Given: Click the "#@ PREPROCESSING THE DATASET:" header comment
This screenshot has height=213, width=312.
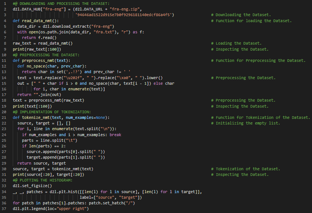Looking at the screenshot, I should coord(46,55).
